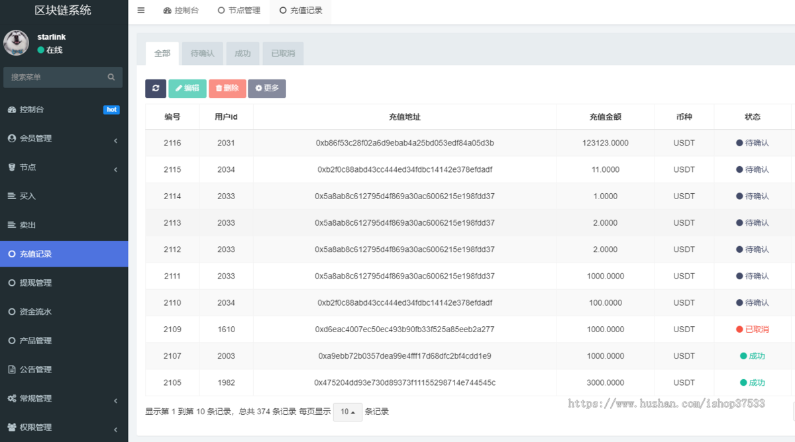Open the 更多 dropdown

pyautogui.click(x=267, y=88)
